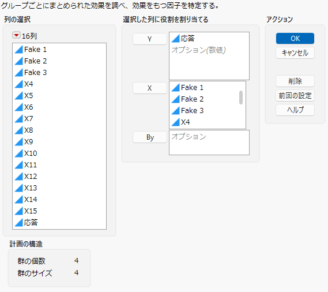Click the empty By option box
The width and height of the screenshot is (328, 292).
coord(209,143)
